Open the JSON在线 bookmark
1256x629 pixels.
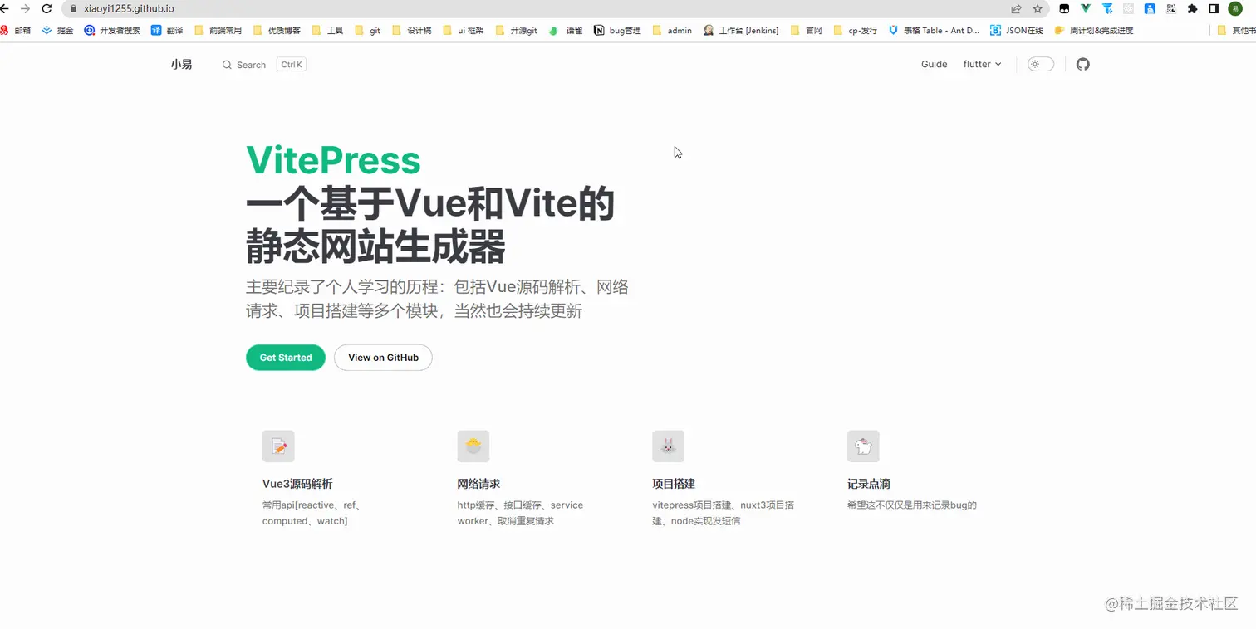(1017, 30)
